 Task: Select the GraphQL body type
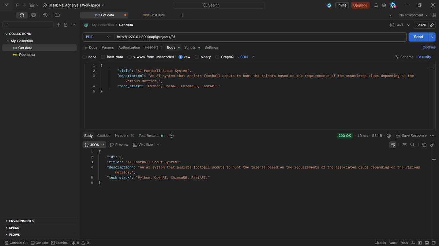[x=217, y=57]
